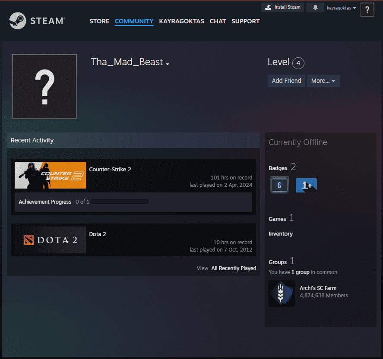Open the level 6 badge icon

pyautogui.click(x=279, y=185)
